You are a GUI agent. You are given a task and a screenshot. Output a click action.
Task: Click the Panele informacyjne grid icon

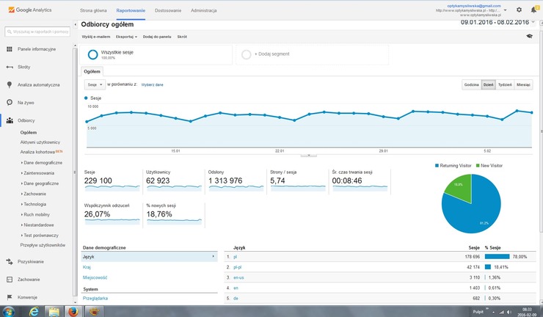10,49
